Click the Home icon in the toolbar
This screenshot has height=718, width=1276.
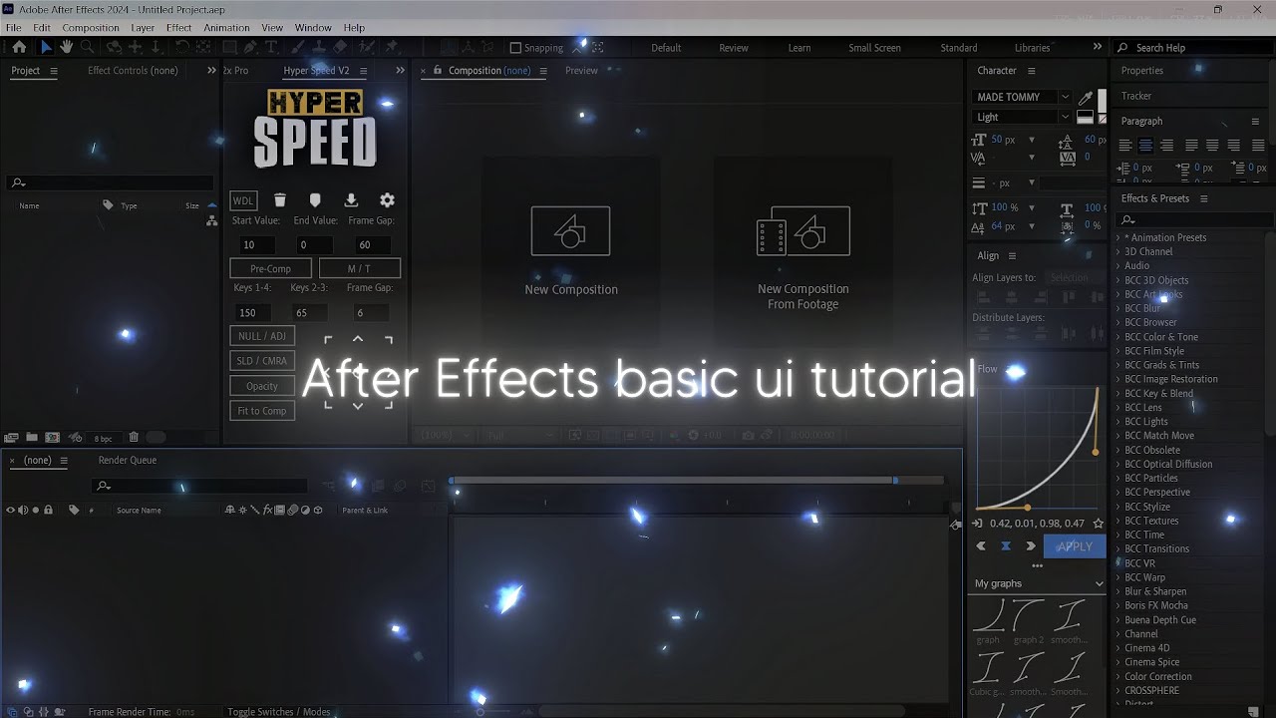(x=19, y=47)
